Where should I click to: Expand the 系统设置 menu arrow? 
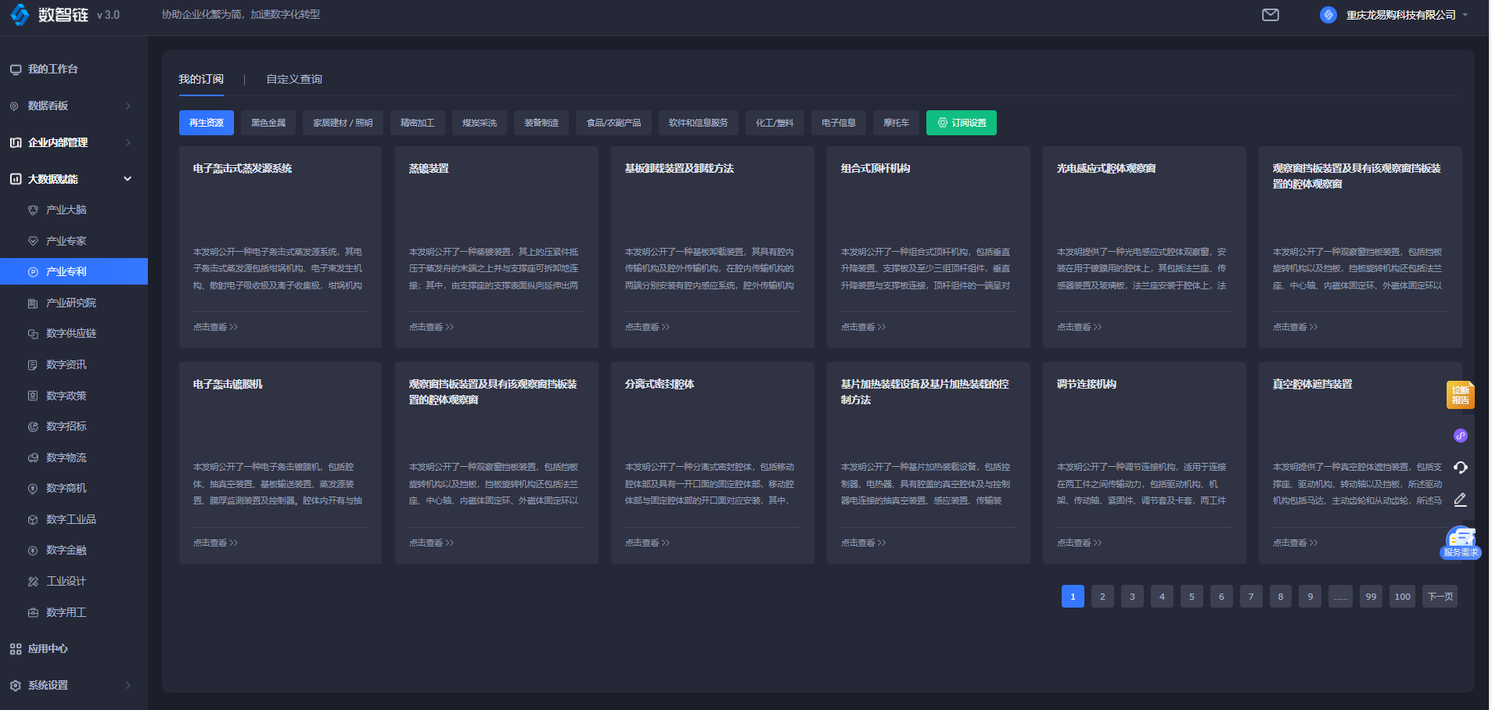coord(128,686)
